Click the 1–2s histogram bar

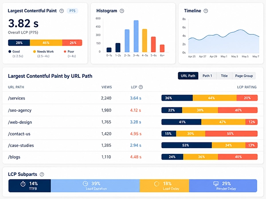coord(118,48)
